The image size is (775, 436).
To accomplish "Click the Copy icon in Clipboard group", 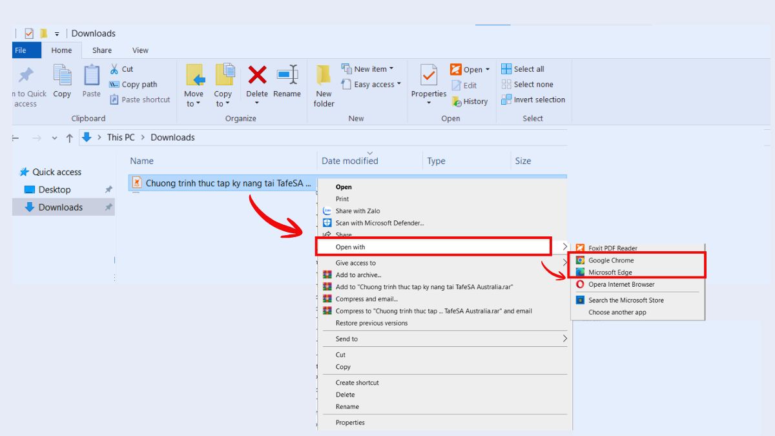I will [62, 76].
